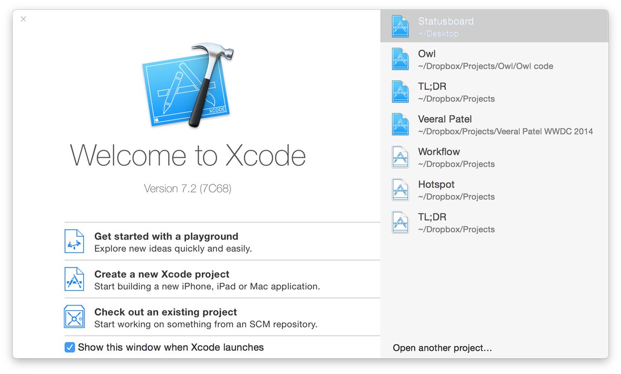621x374 pixels.
Task: Click the path ~/Dropbox/Projects/Owl/Owl code
Action: point(486,66)
